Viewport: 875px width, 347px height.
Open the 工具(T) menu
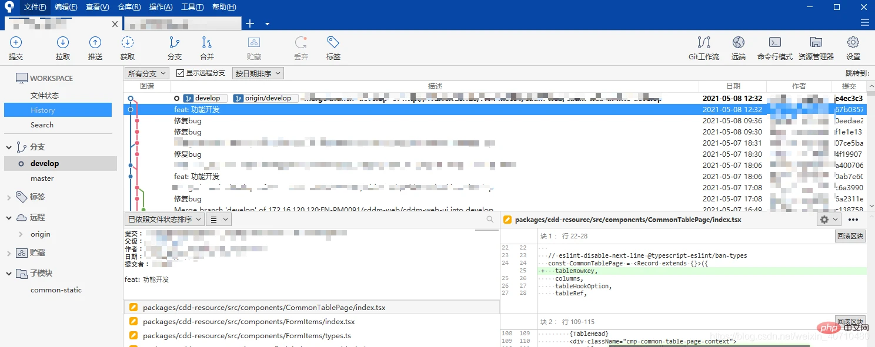pyautogui.click(x=192, y=7)
